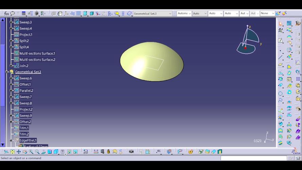Click the Normal View icon

pyautogui.click(x=43, y=152)
